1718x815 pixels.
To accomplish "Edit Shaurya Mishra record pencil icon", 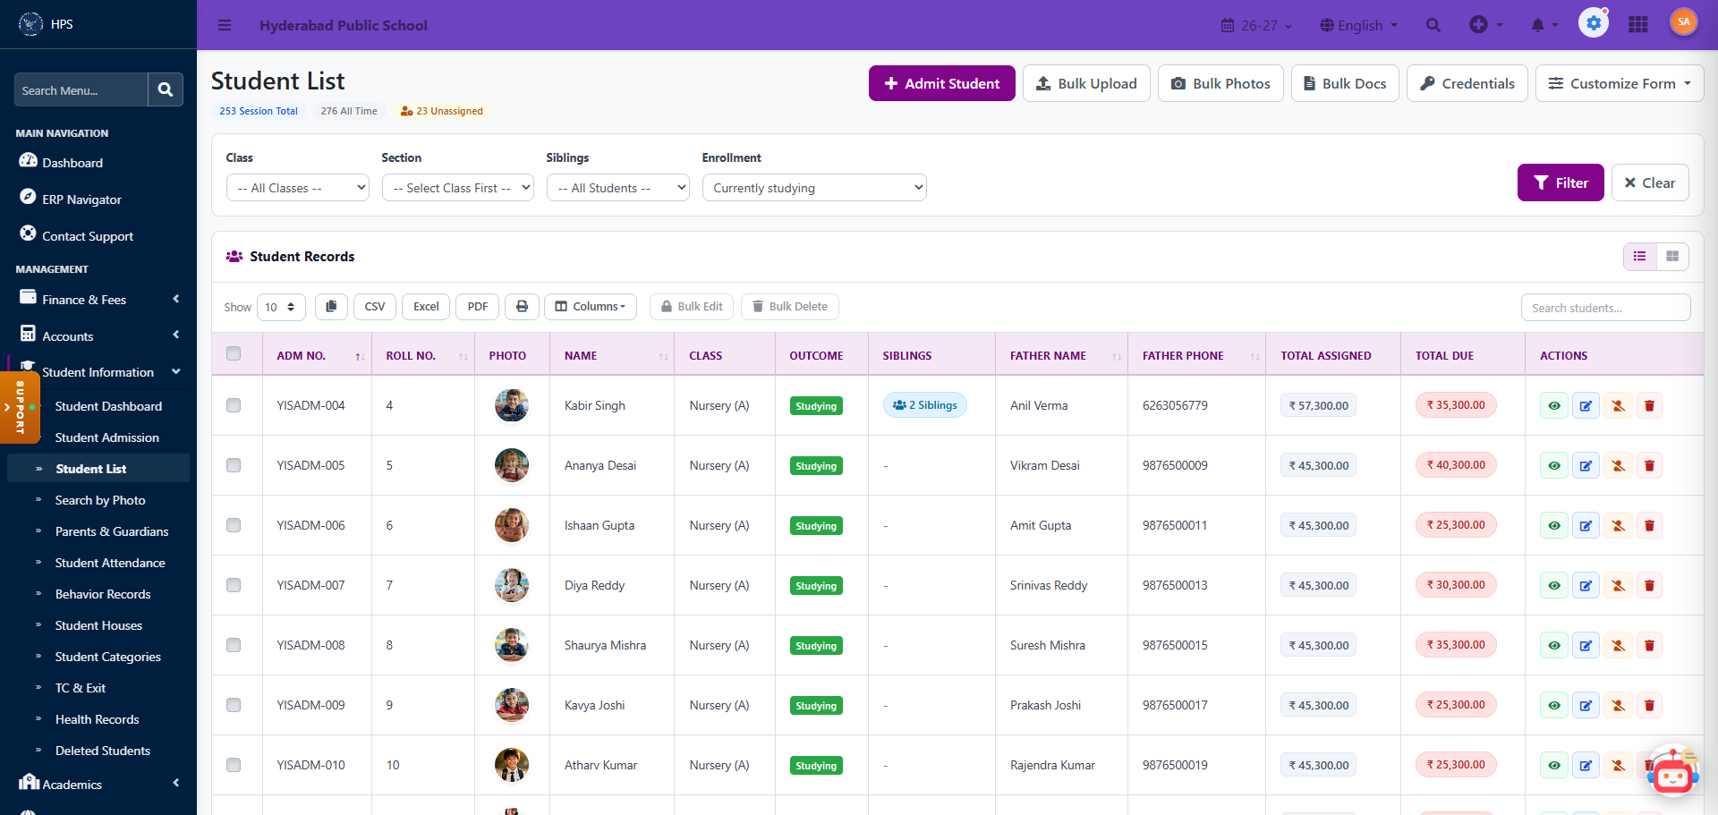I will coord(1586,646).
